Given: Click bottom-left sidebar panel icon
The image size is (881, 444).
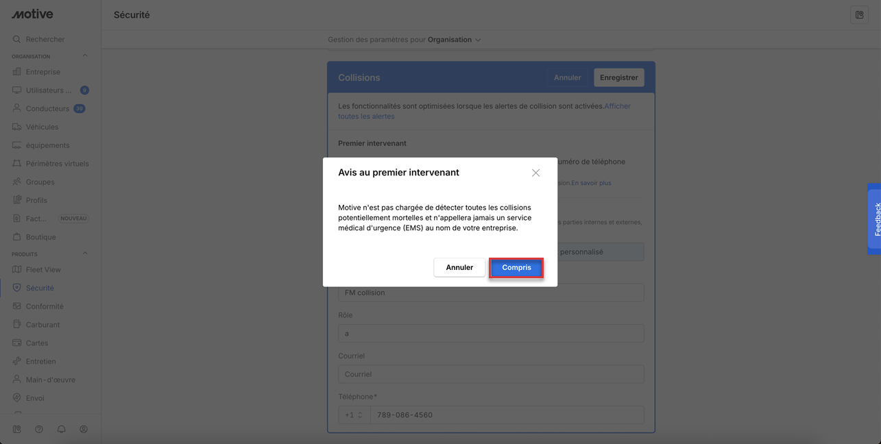Looking at the screenshot, I should tap(17, 430).
